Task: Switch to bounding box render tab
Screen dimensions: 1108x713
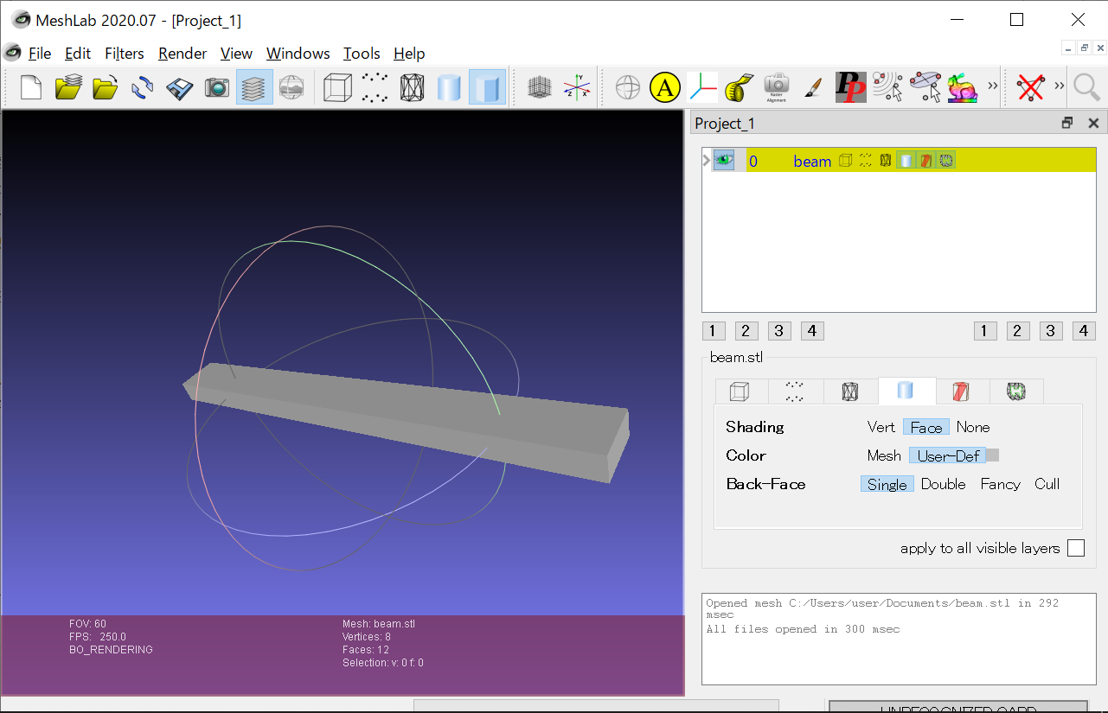Action: 740,392
